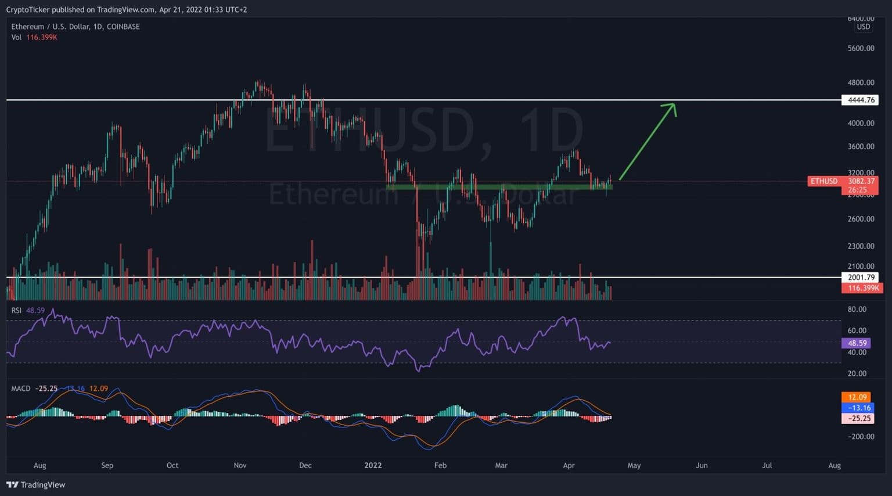Click the TradingView logo icon
Viewport: 892px width, 496px height.
pyautogui.click(x=12, y=485)
